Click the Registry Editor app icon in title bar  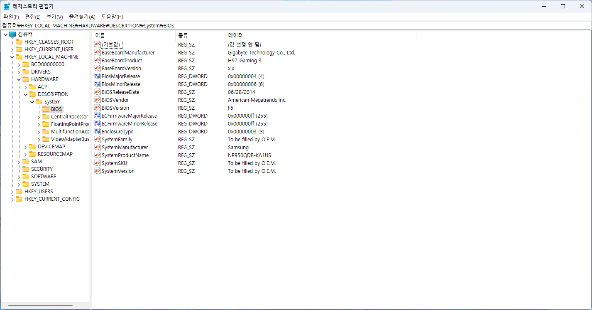(x=7, y=6)
